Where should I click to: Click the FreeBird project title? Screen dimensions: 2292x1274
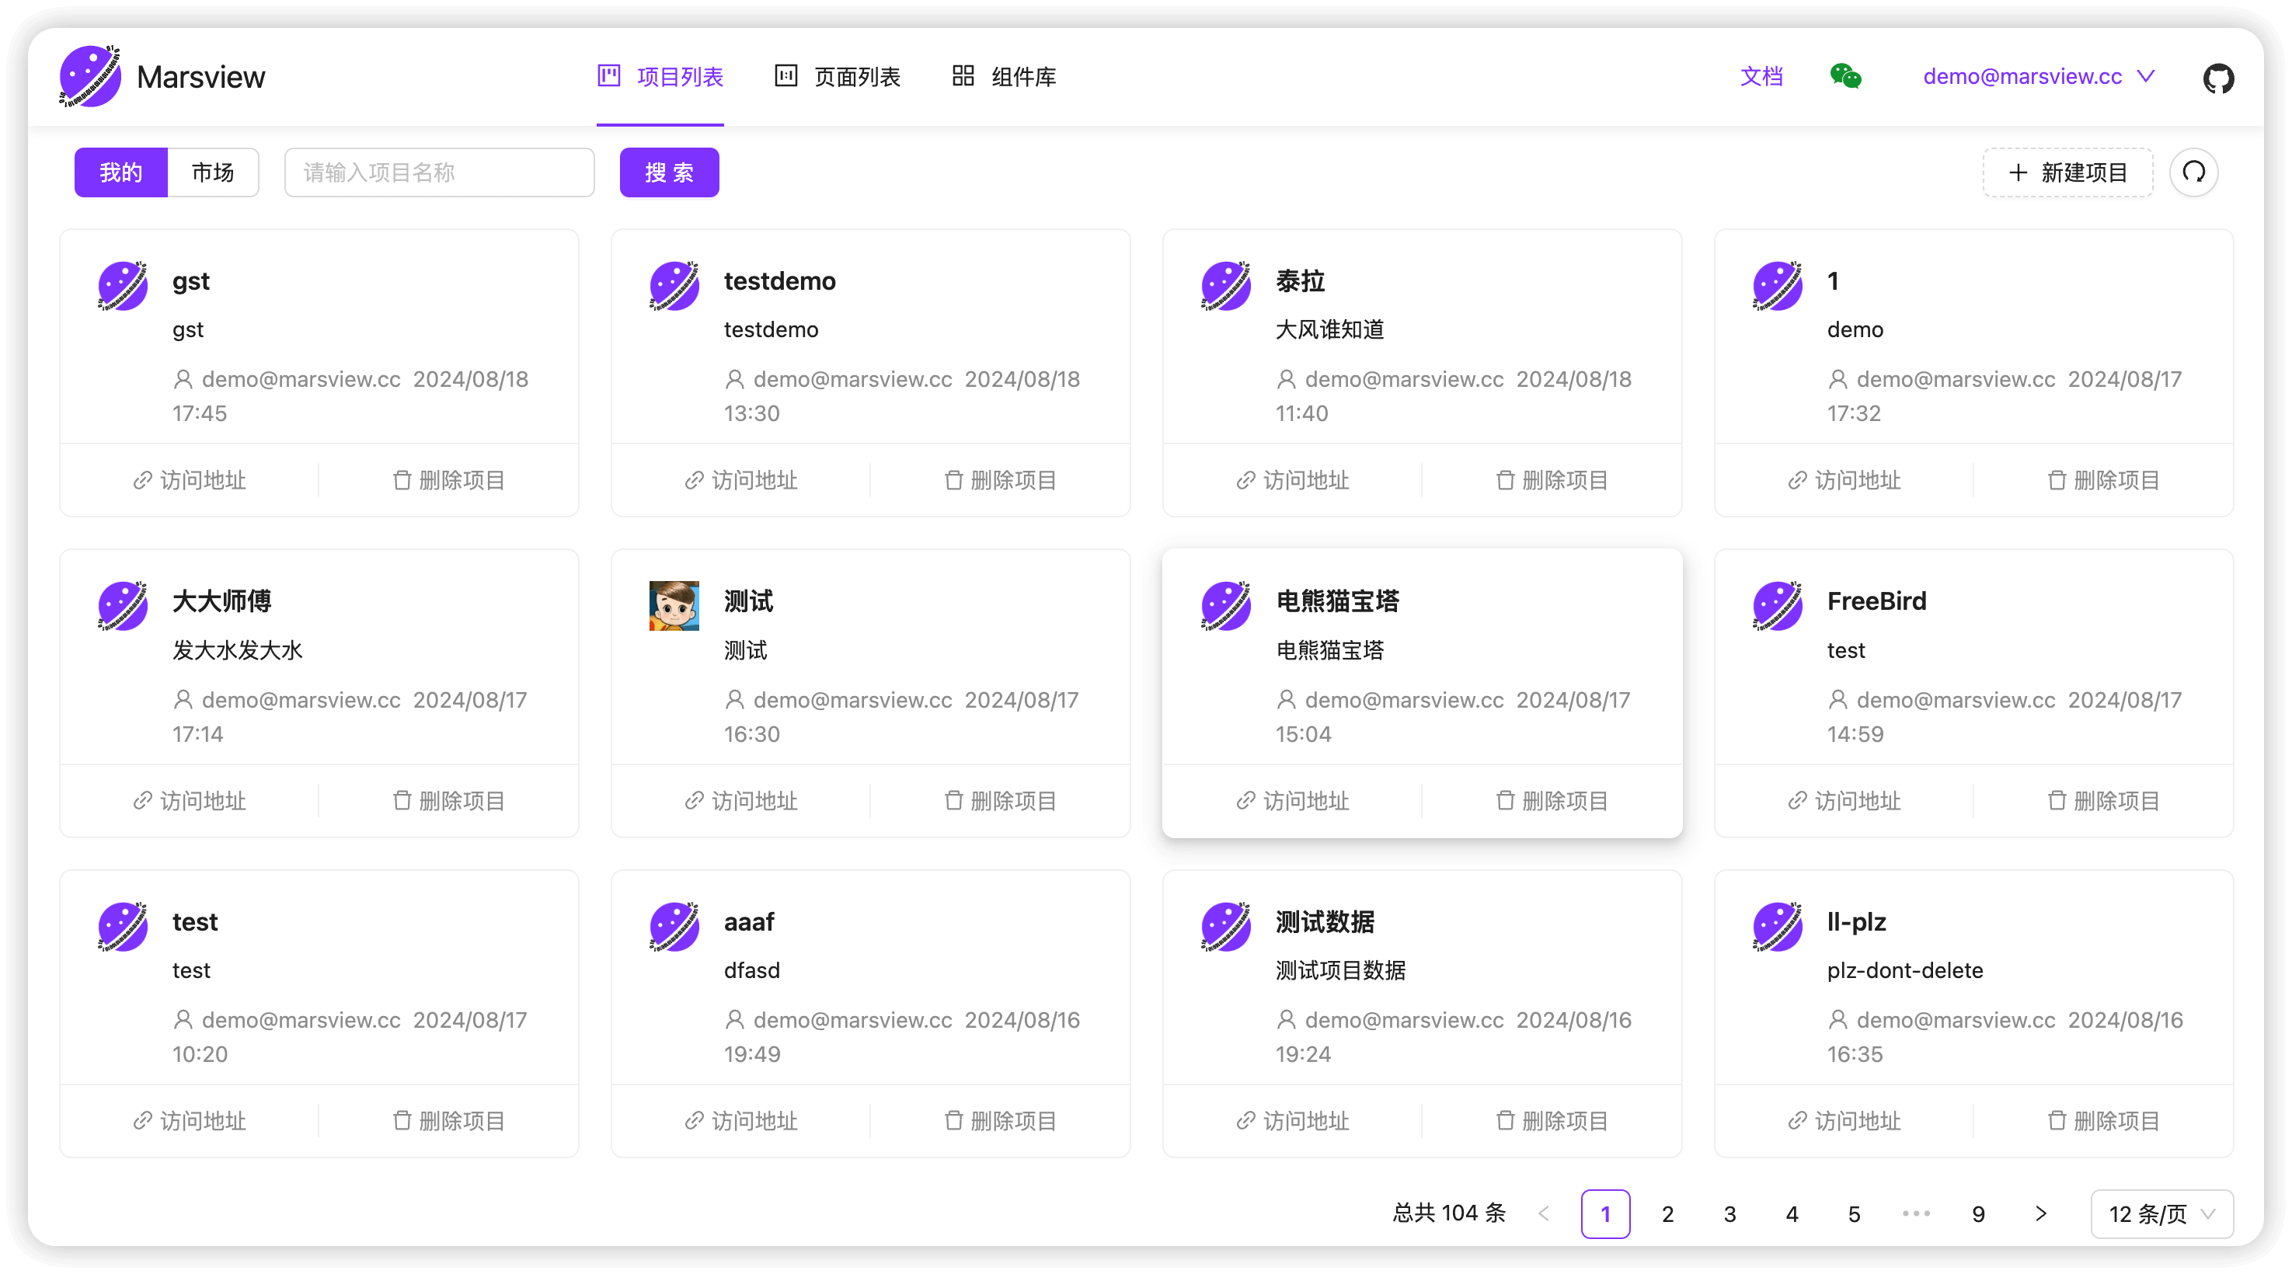(1876, 601)
